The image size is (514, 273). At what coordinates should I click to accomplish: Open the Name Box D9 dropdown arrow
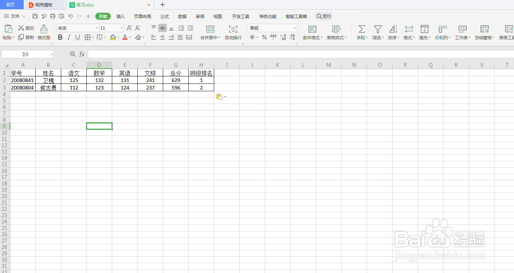52,54
